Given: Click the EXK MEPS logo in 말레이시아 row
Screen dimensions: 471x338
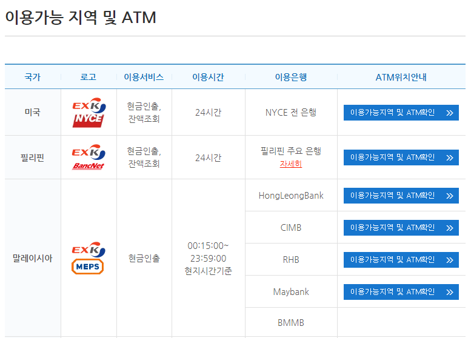Looking at the screenshot, I should (89, 258).
